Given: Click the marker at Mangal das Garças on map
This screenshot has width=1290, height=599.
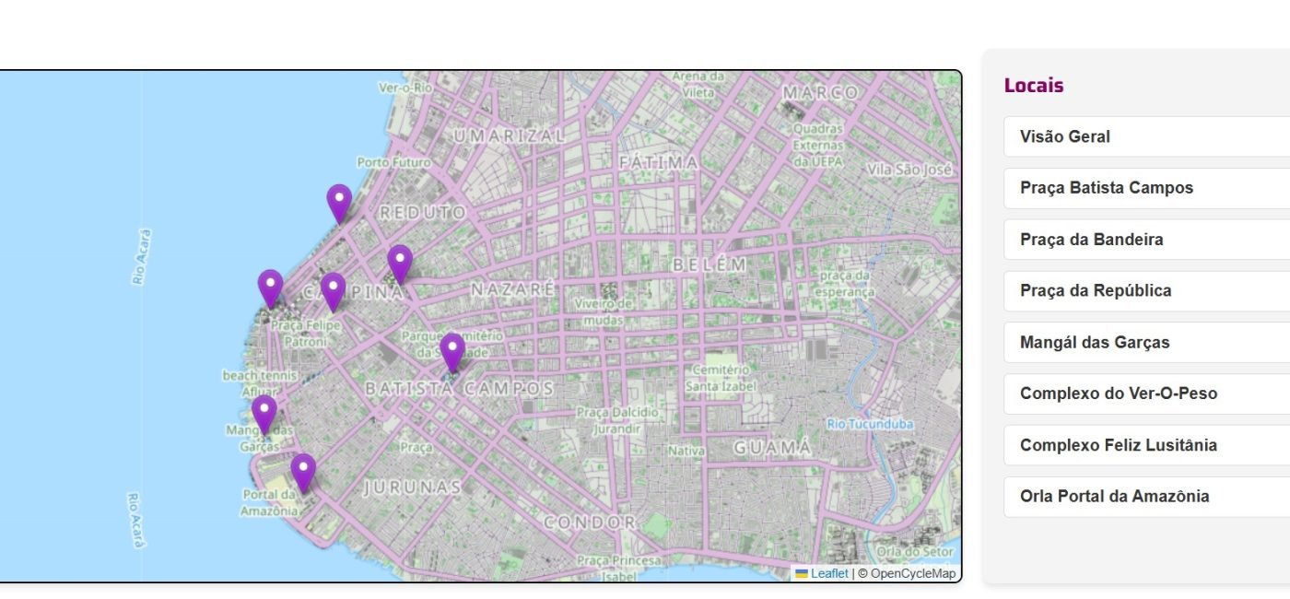Looking at the screenshot, I should (264, 413).
